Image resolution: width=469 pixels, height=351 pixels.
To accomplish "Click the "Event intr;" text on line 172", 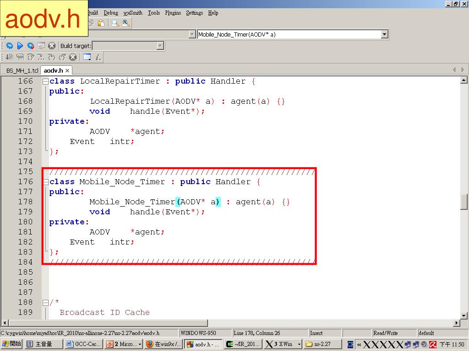I will point(102,142).
